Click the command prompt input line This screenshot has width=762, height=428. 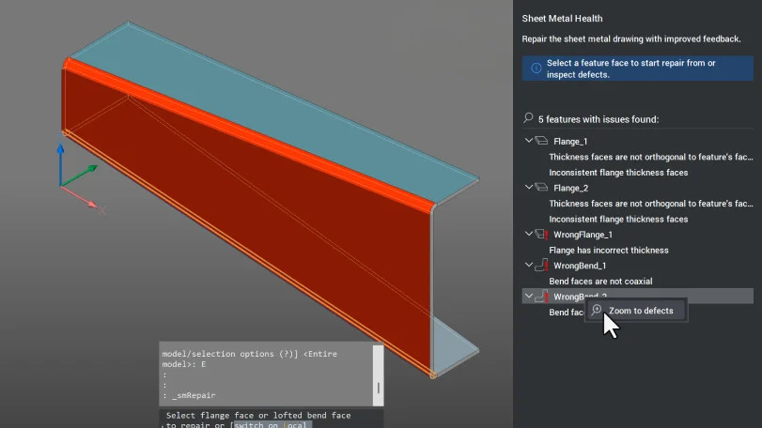pos(272,420)
